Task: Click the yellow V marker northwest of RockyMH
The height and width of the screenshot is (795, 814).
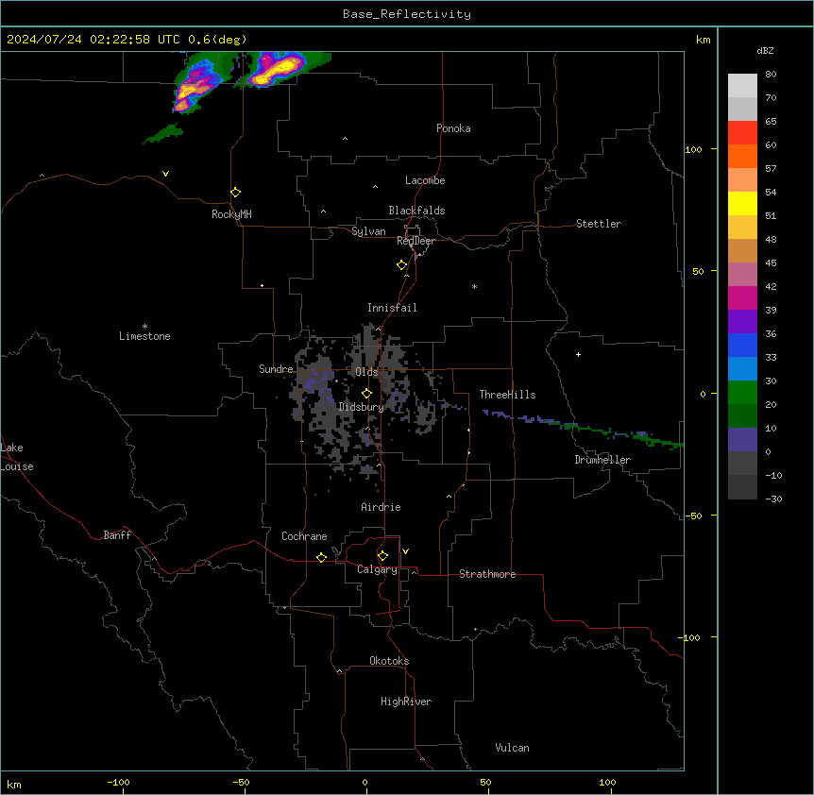Action: [x=165, y=174]
